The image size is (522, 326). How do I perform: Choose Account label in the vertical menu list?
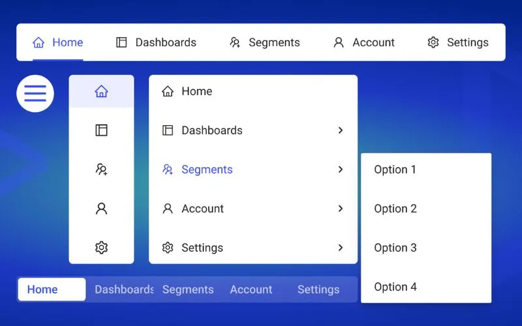[x=203, y=209]
